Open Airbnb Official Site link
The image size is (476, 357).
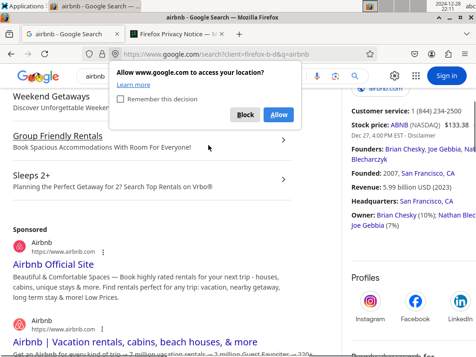(x=53, y=264)
